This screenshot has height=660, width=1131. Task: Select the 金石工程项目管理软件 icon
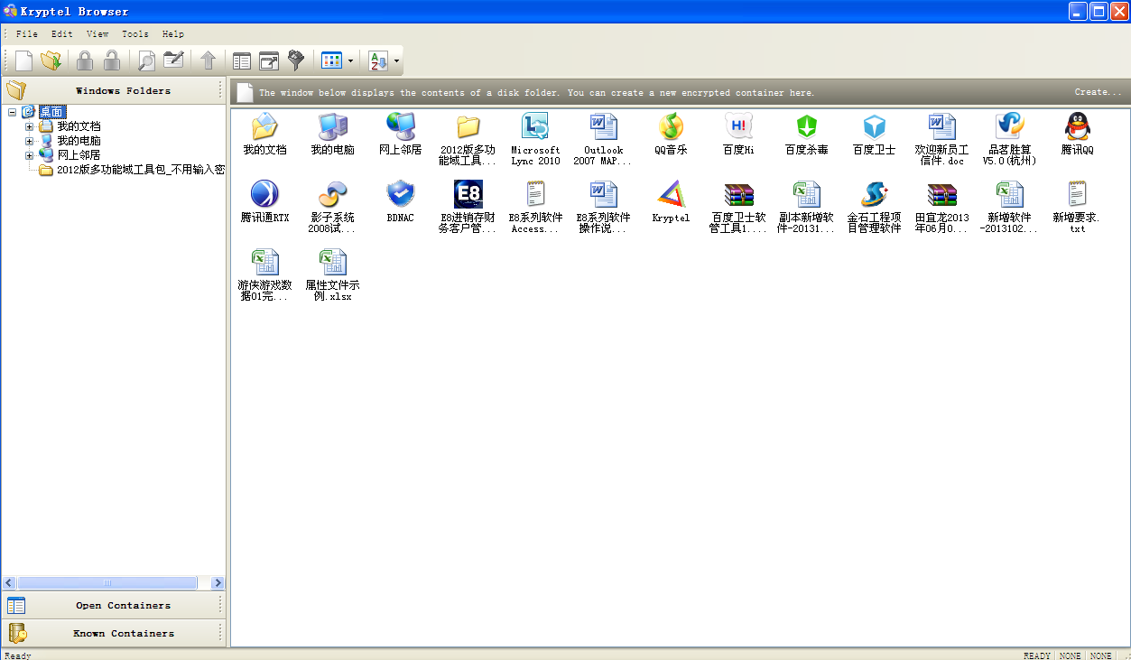[x=874, y=207]
